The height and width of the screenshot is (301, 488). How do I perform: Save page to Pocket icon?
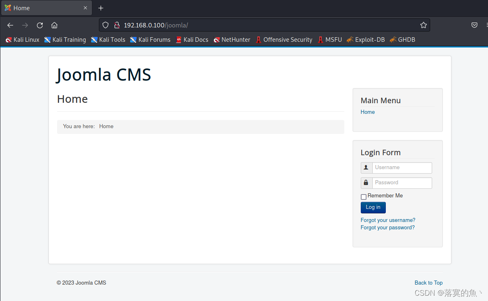[x=474, y=25]
